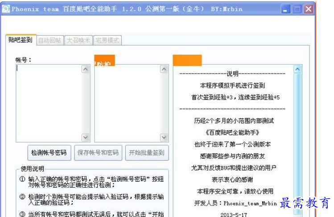Click the 开始批量签到 button

(x=147, y=153)
